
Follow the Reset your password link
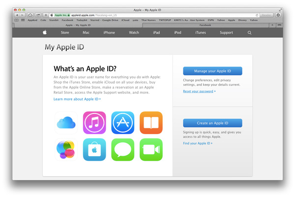[198, 91]
